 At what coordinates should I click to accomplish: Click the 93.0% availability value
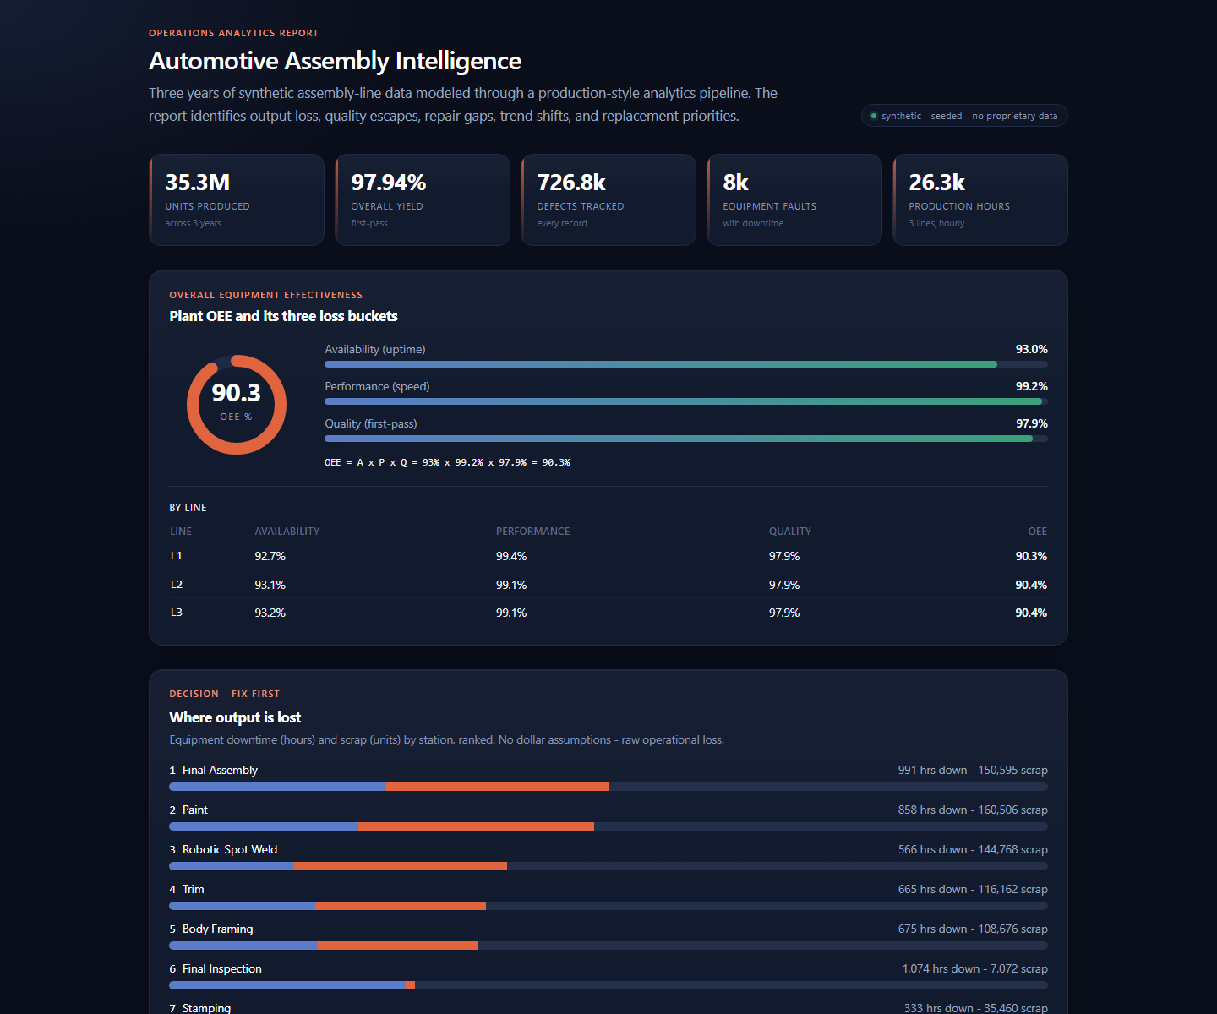(1031, 349)
